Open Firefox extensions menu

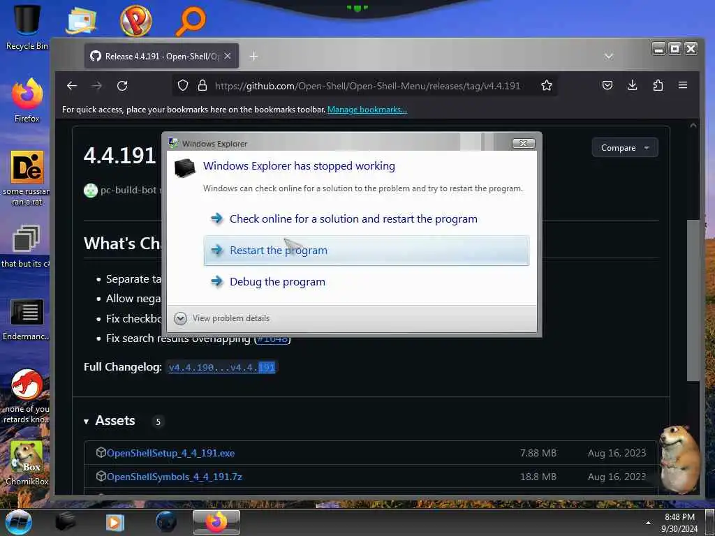(658, 85)
